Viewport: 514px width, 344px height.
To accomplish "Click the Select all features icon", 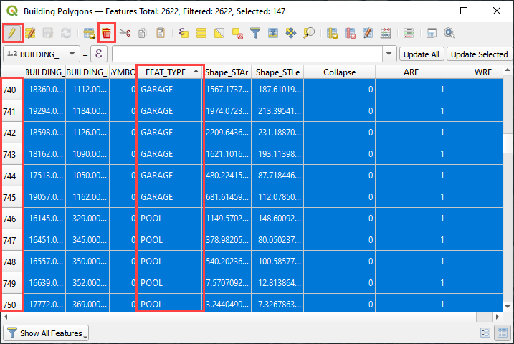I will 202,33.
